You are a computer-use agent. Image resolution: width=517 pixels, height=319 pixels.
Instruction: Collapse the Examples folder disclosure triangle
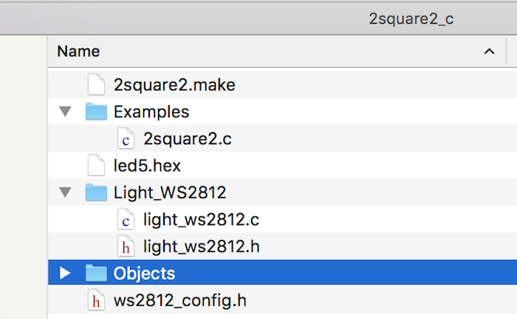65,112
